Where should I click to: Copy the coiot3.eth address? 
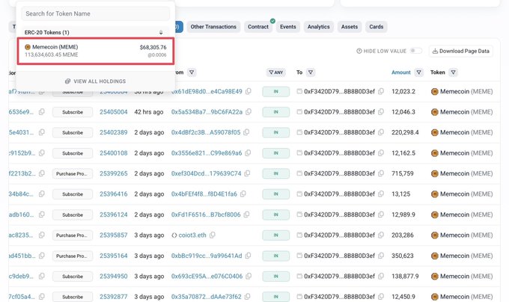pos(213,235)
